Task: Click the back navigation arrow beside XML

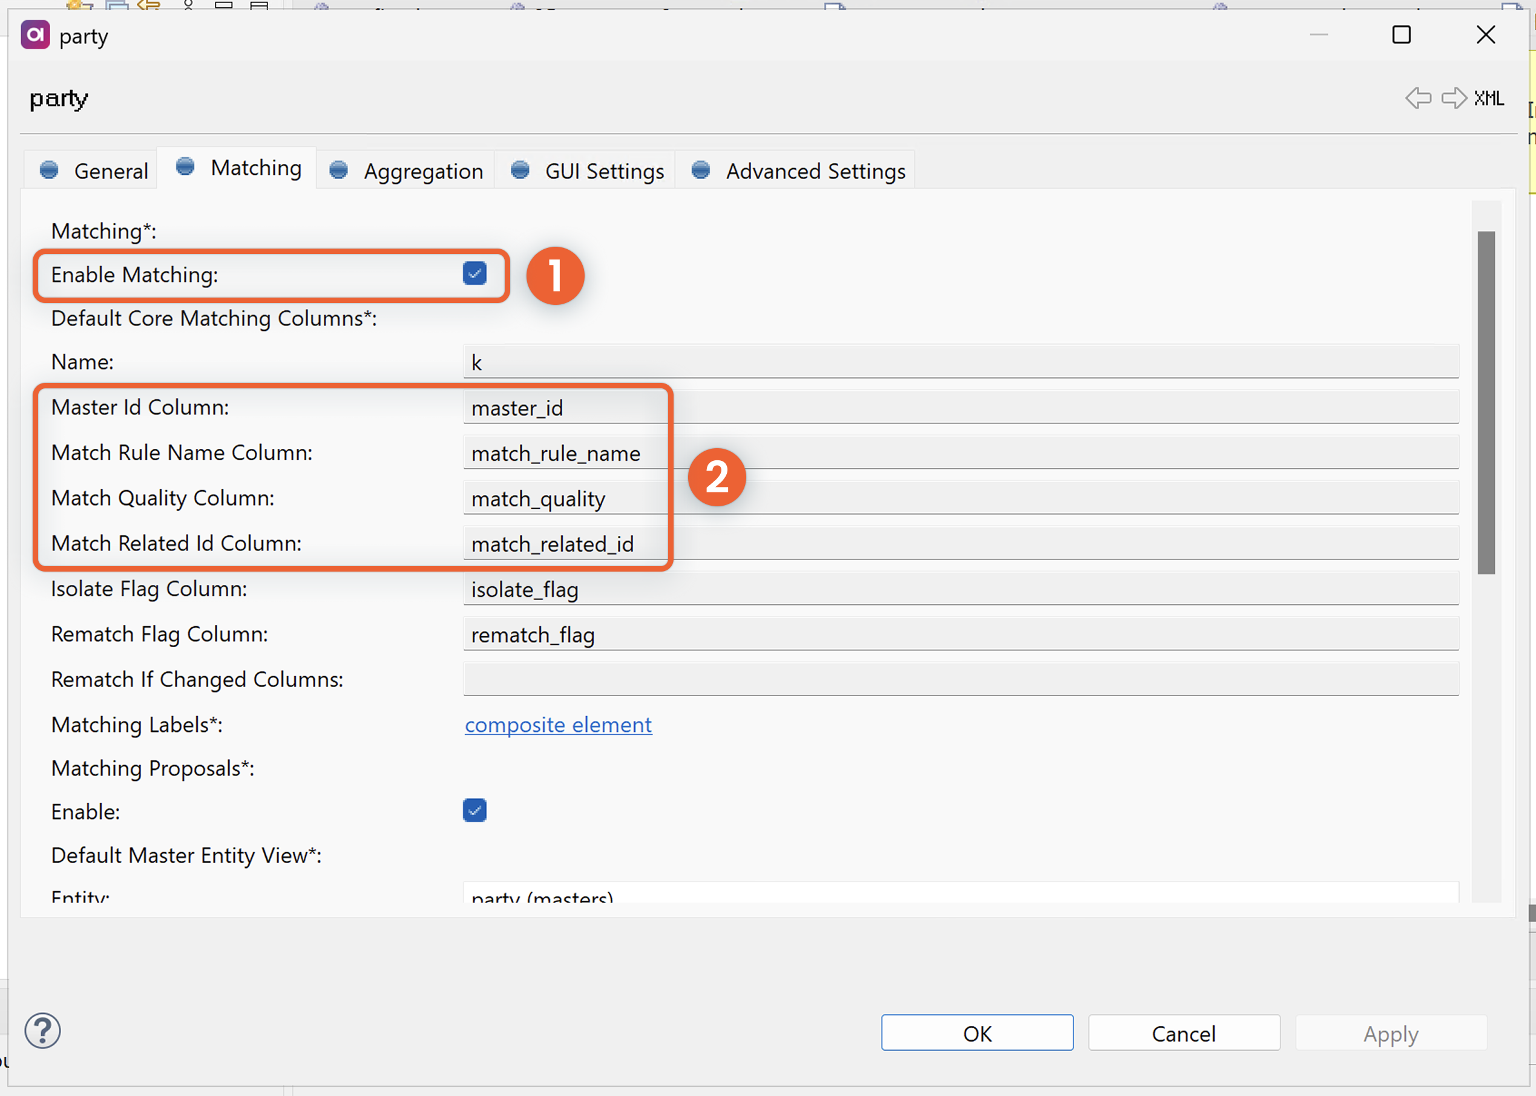Action: click(x=1418, y=99)
